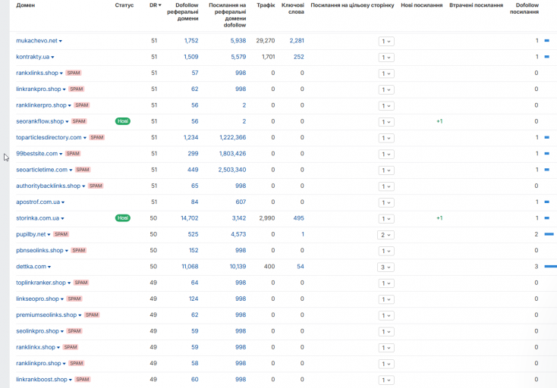Click the SPAM badge next to ranklinkerpro.shop
This screenshot has height=388, width=557.
click(82, 105)
